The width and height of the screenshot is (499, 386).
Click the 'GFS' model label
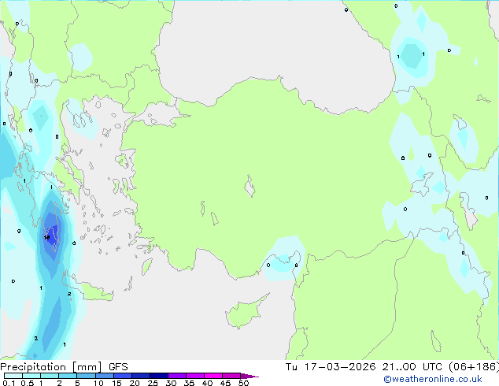118,367
